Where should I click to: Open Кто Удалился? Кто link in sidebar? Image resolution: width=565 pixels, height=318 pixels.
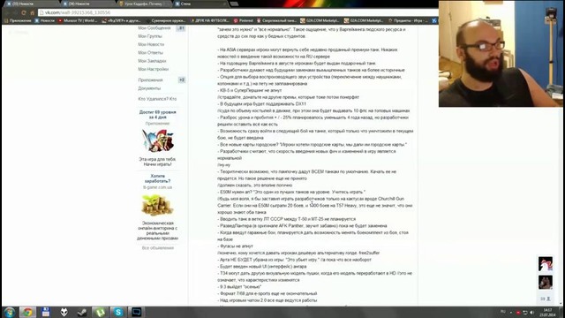(x=157, y=99)
